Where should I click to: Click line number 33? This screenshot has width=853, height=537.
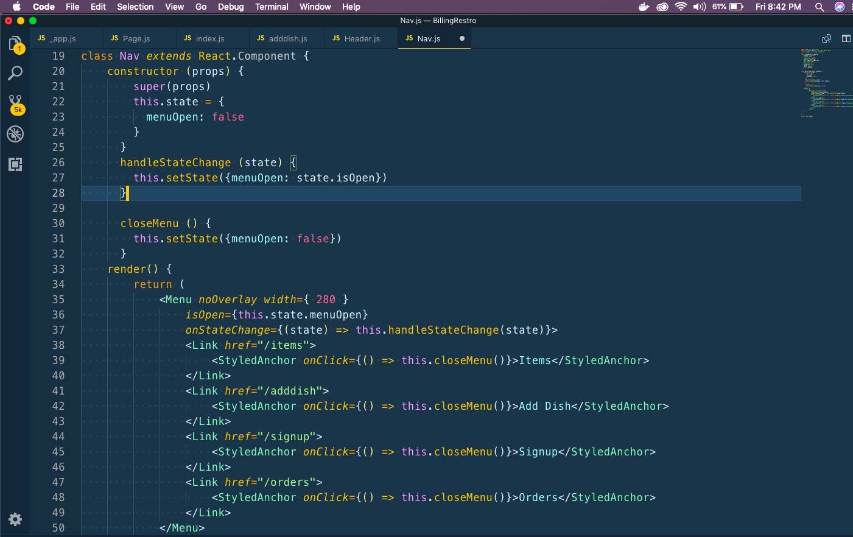(x=58, y=269)
